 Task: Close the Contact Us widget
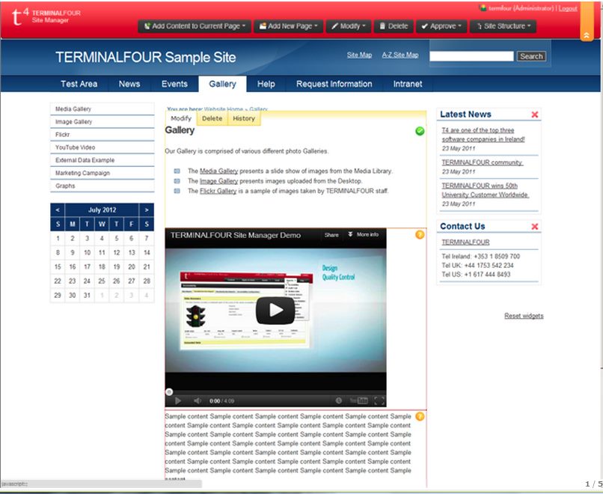pos(534,227)
